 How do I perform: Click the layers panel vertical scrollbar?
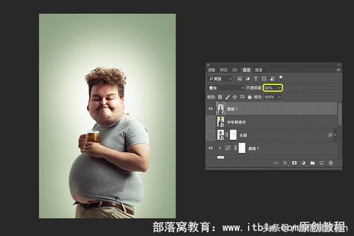pyautogui.click(x=340, y=114)
